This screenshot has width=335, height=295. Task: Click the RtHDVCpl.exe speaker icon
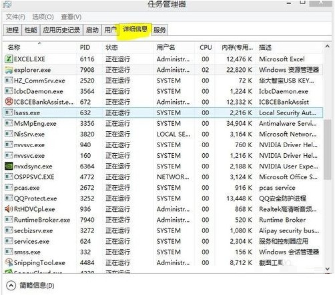tap(9, 209)
